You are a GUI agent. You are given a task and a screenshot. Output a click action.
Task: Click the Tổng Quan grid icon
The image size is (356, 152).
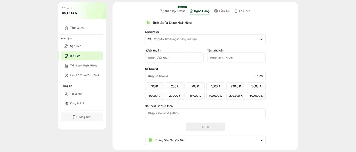pyautogui.click(x=66, y=28)
